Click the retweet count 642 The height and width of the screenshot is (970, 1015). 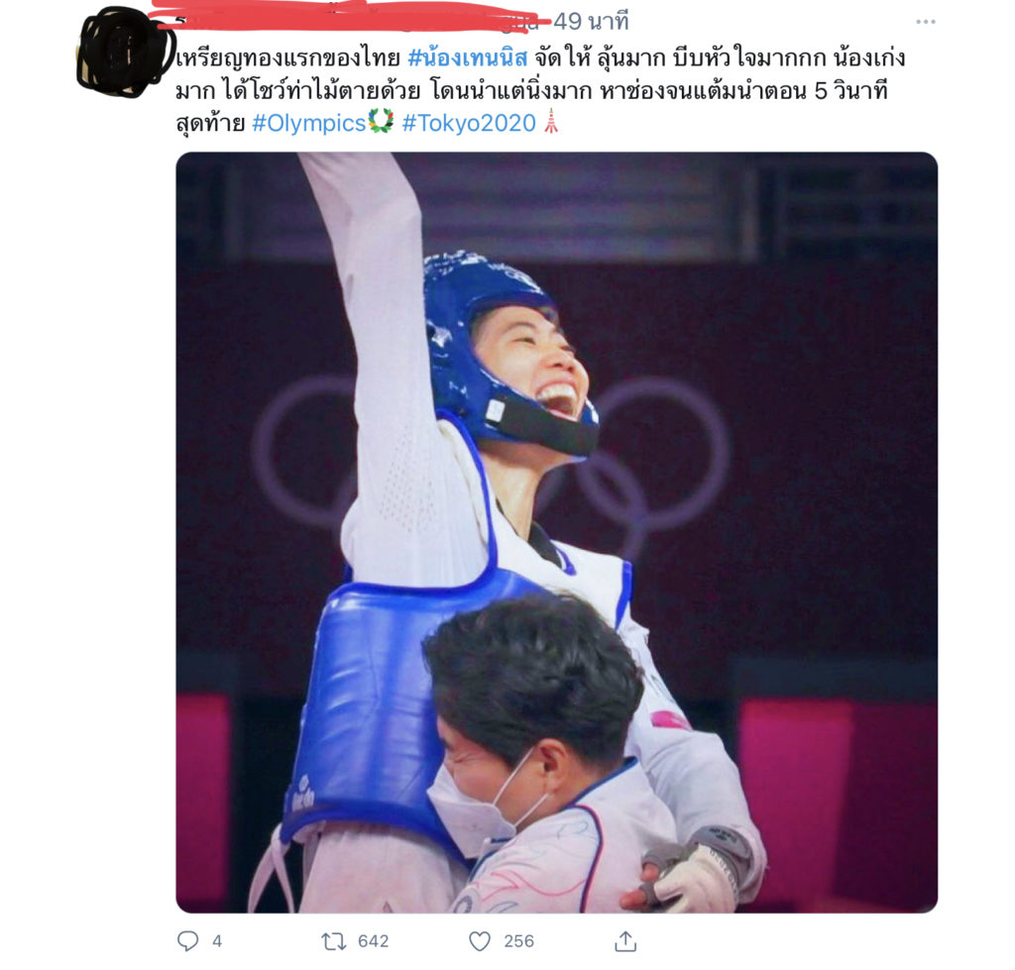tap(374, 941)
